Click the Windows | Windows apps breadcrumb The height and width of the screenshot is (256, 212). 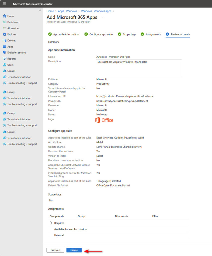coord(96,11)
